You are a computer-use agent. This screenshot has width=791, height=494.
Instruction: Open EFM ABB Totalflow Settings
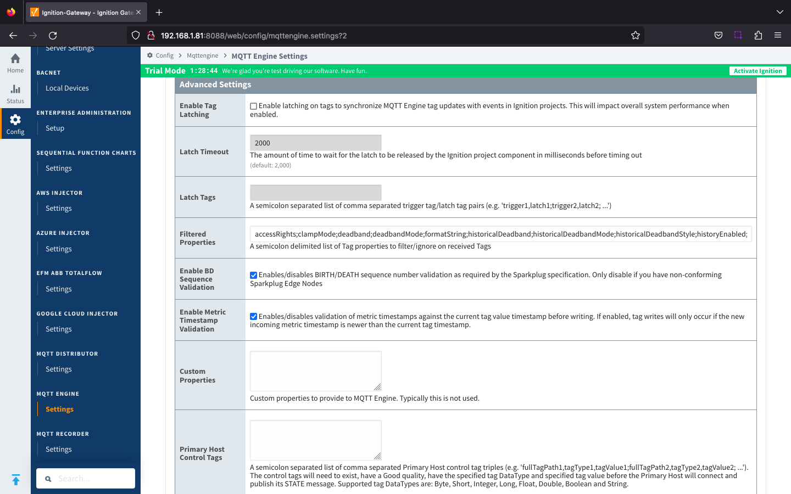(x=59, y=289)
